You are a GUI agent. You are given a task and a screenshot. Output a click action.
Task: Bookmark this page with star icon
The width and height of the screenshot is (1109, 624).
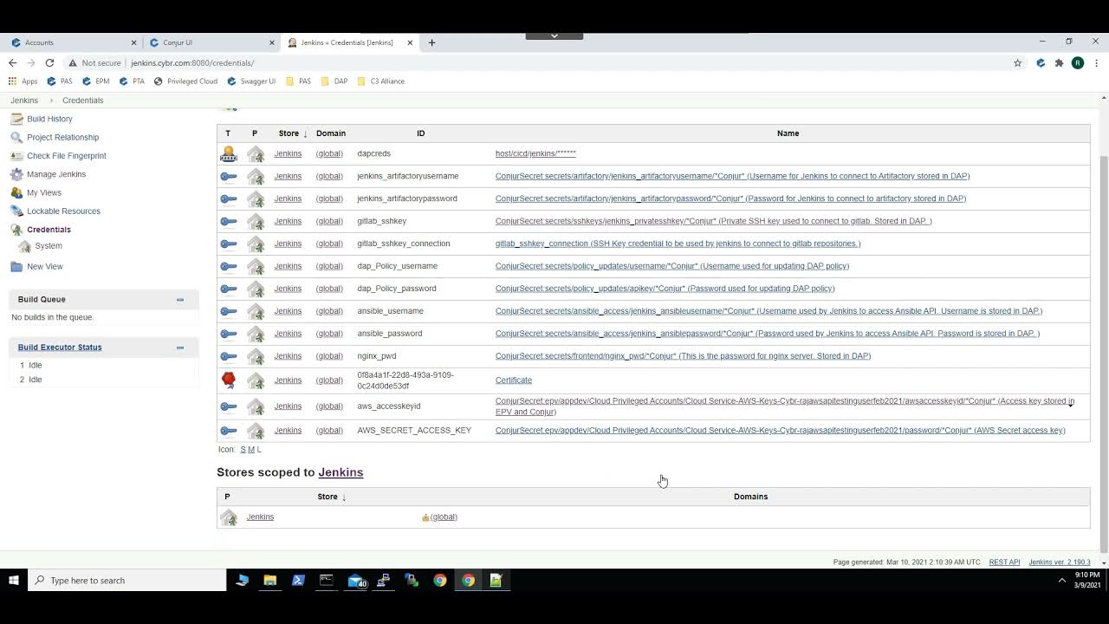coord(1018,62)
